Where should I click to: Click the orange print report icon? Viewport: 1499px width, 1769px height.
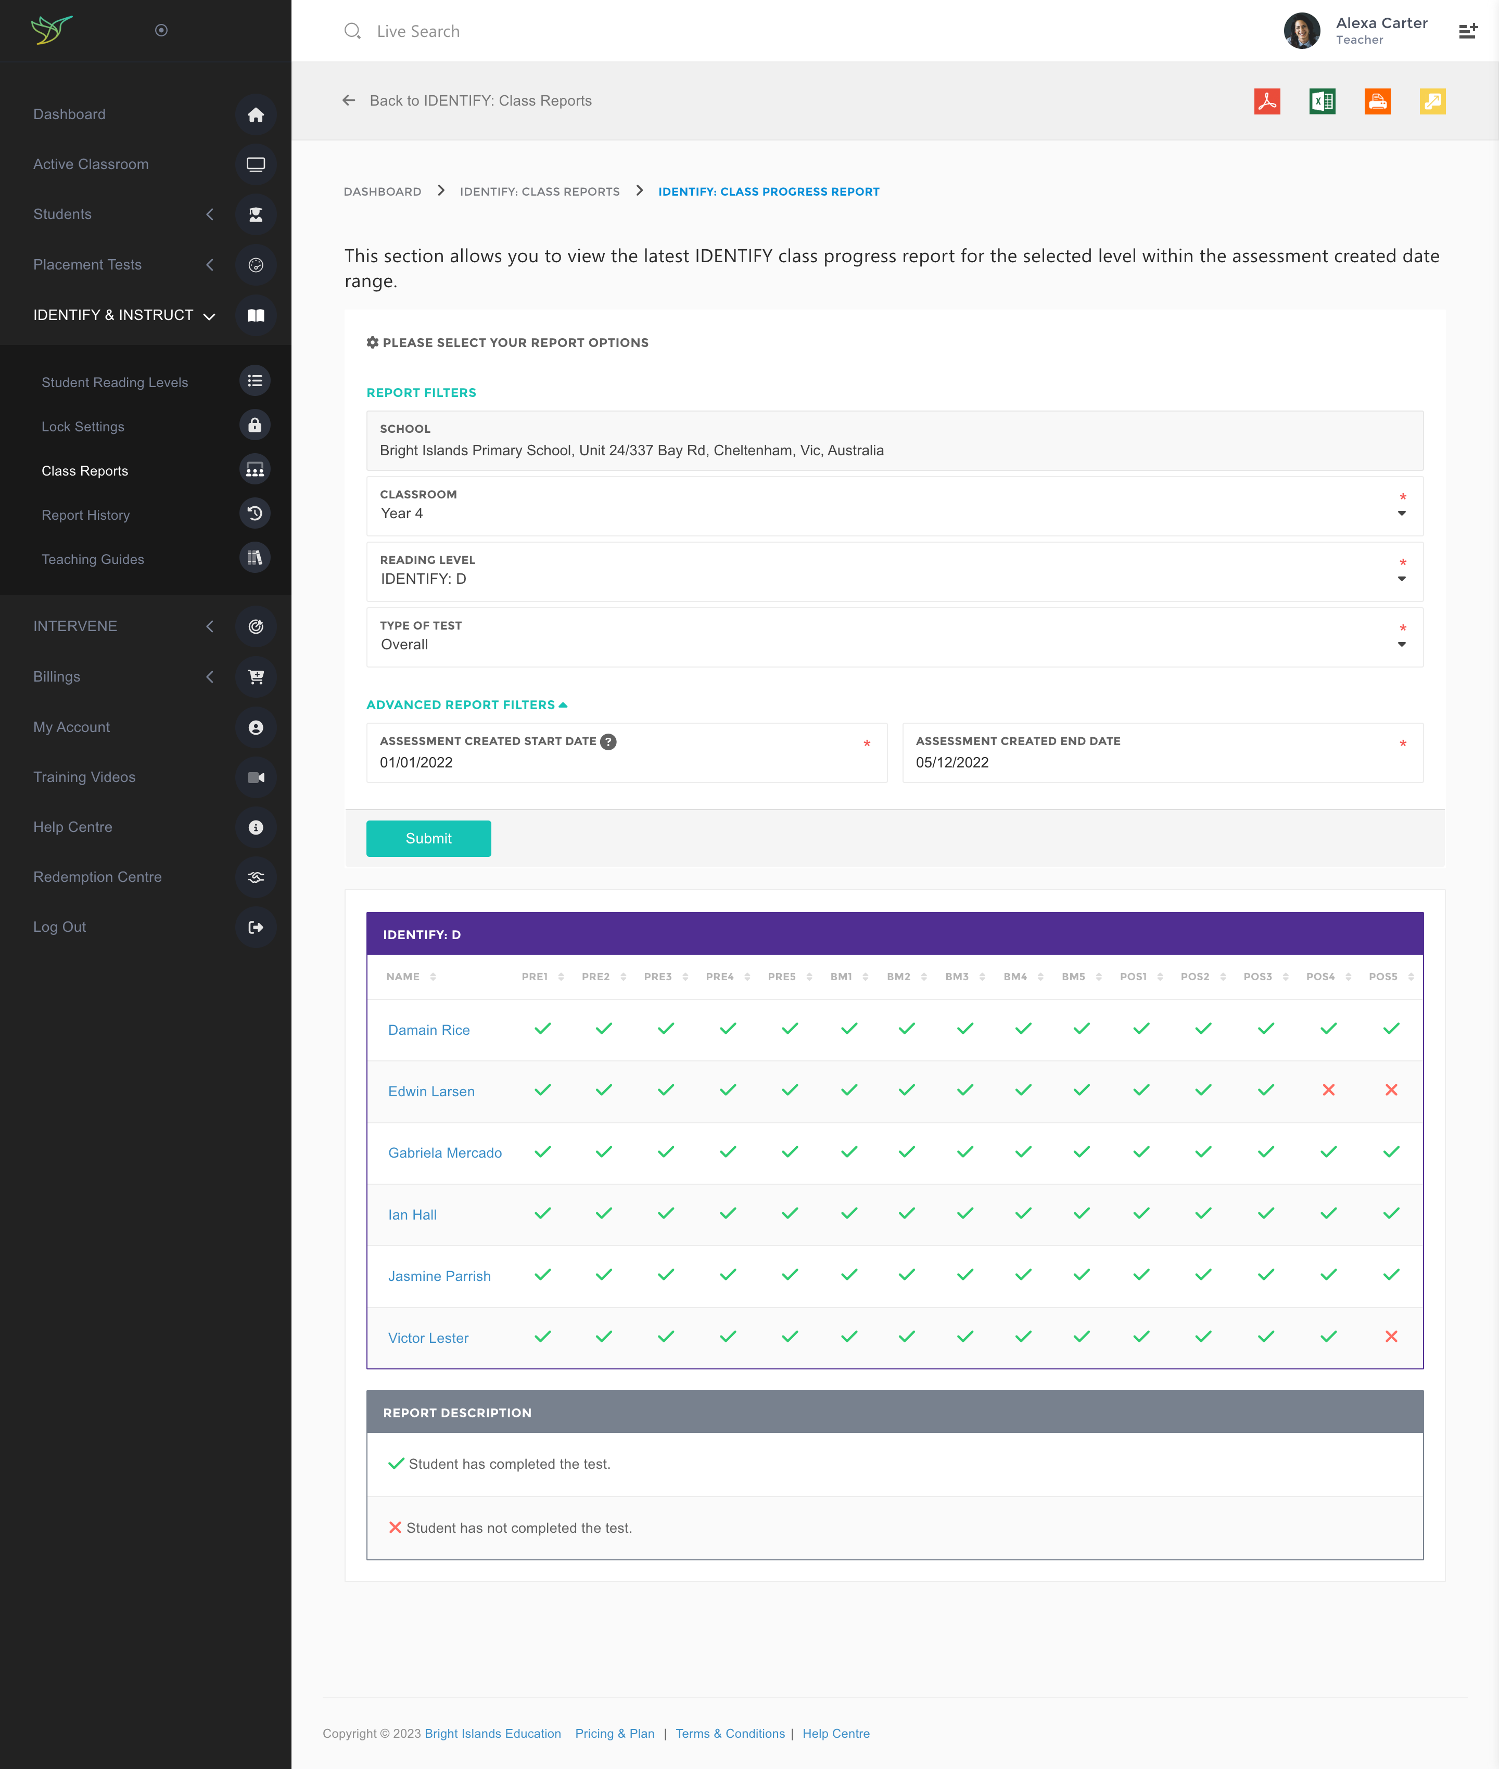click(1377, 101)
